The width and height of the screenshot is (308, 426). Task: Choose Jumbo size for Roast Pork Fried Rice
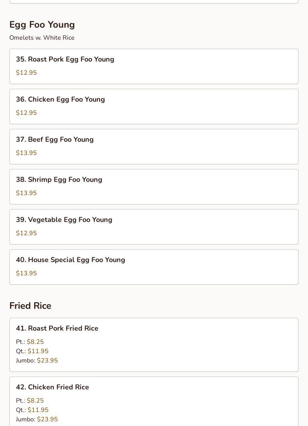click(47, 361)
